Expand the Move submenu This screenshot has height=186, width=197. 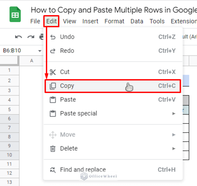113,135
